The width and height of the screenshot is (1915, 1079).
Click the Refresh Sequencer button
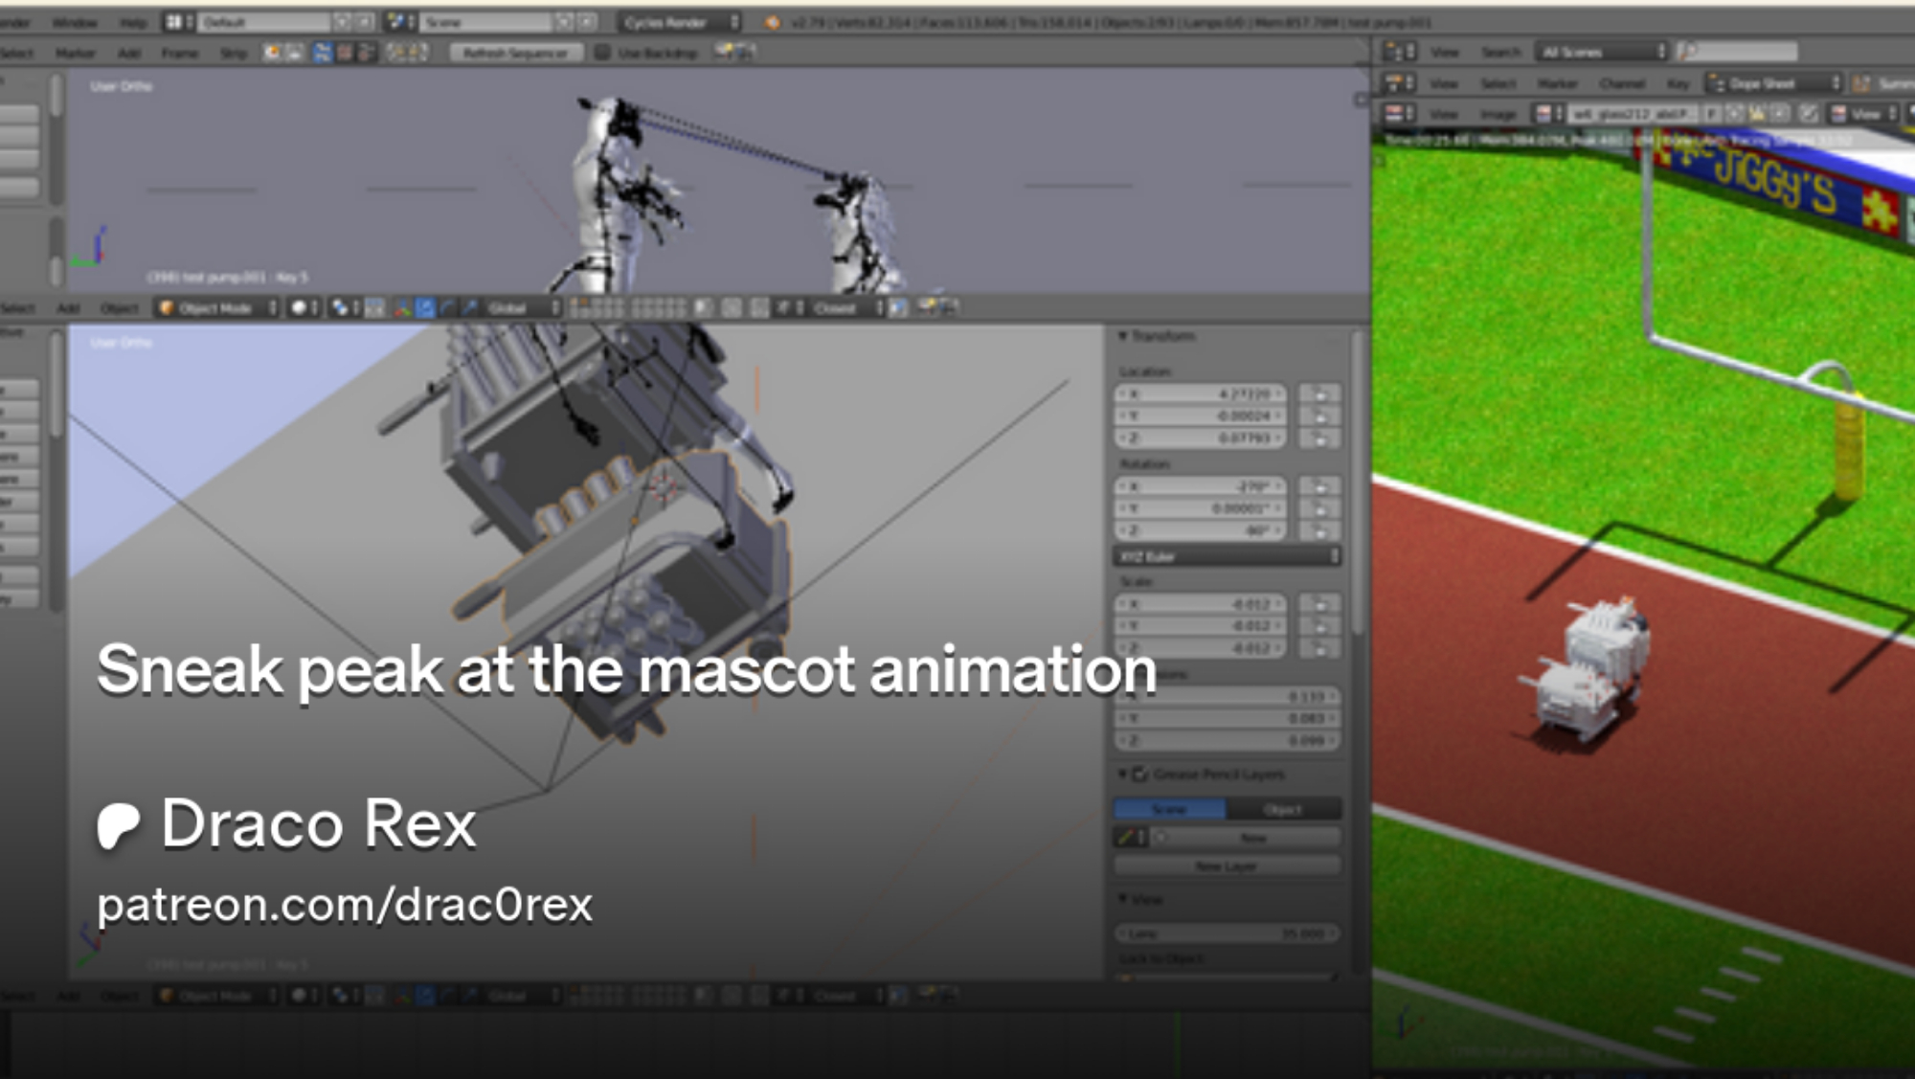click(x=515, y=52)
